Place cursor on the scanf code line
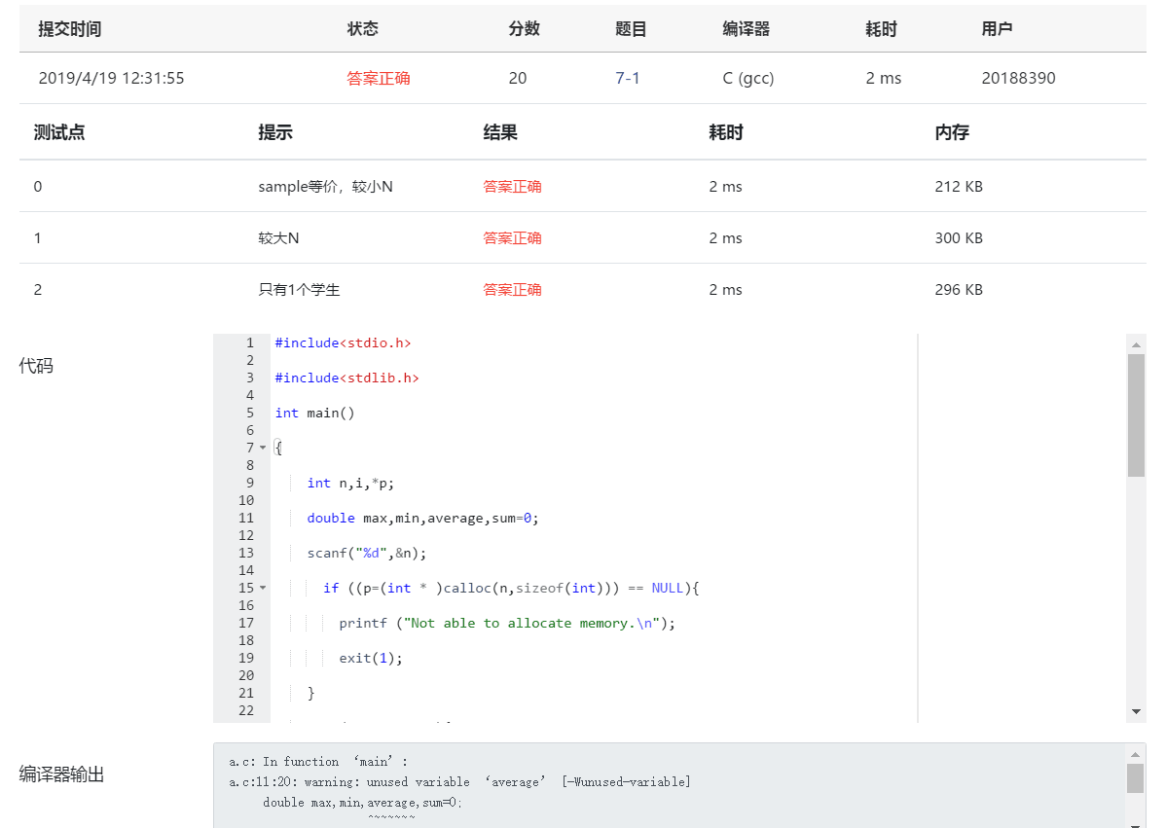 tap(367, 553)
